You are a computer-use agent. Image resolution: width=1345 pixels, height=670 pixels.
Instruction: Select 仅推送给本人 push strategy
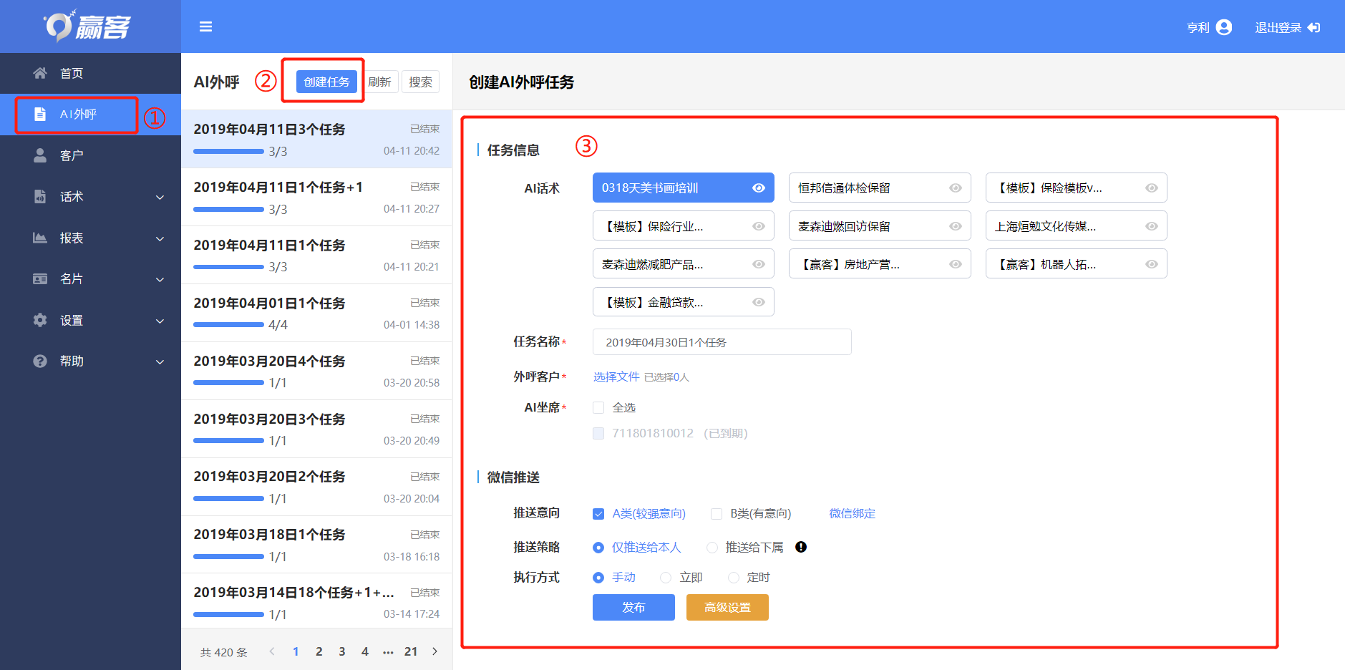click(598, 548)
